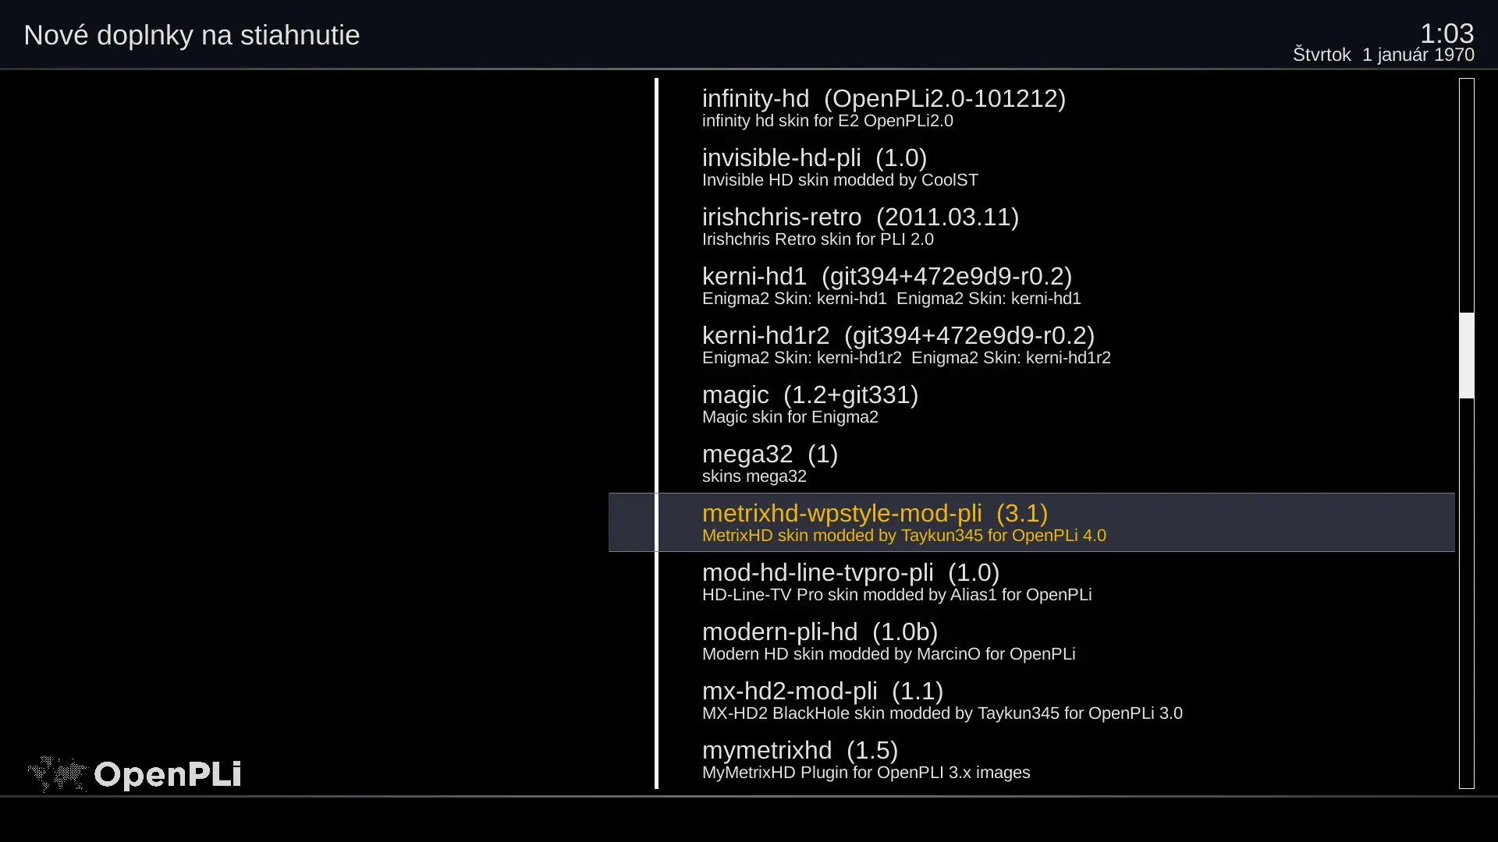
Task: Select the invisible-hd-pli (1.0) plugin
Action: point(1031,167)
